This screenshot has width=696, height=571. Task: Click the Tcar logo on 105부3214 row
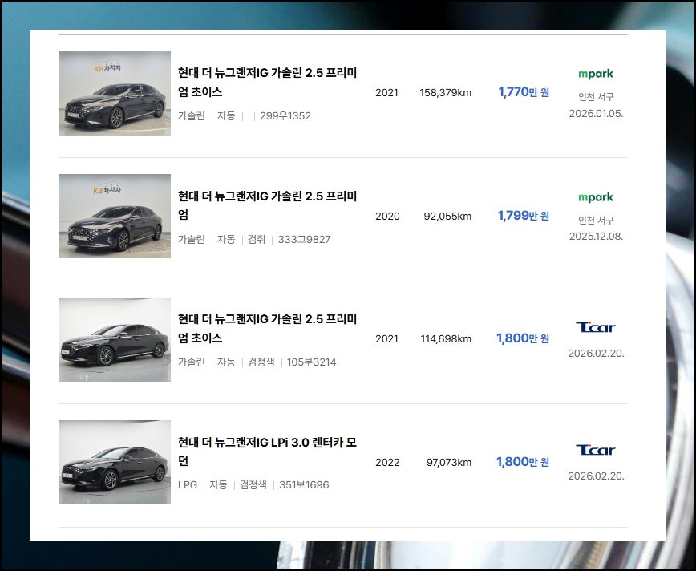click(x=596, y=328)
